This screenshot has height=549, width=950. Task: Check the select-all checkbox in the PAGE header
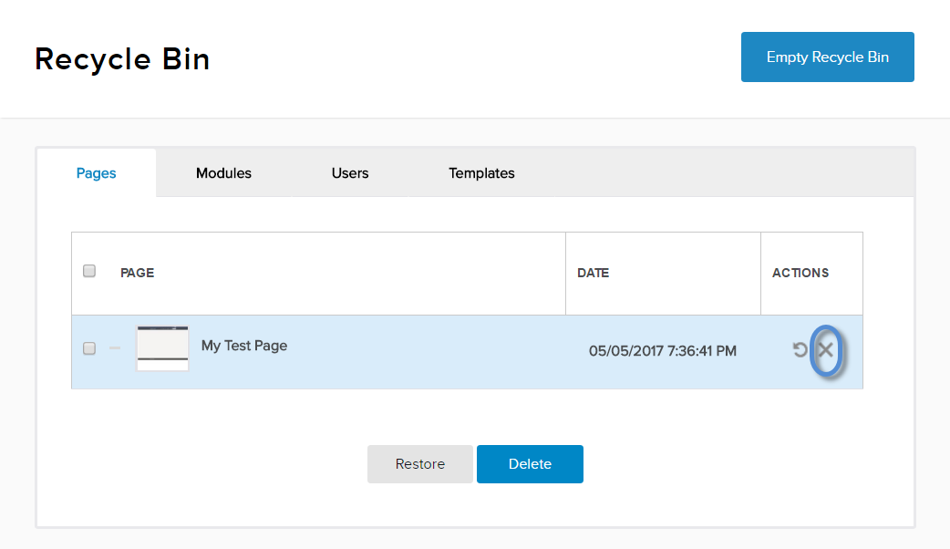89,271
